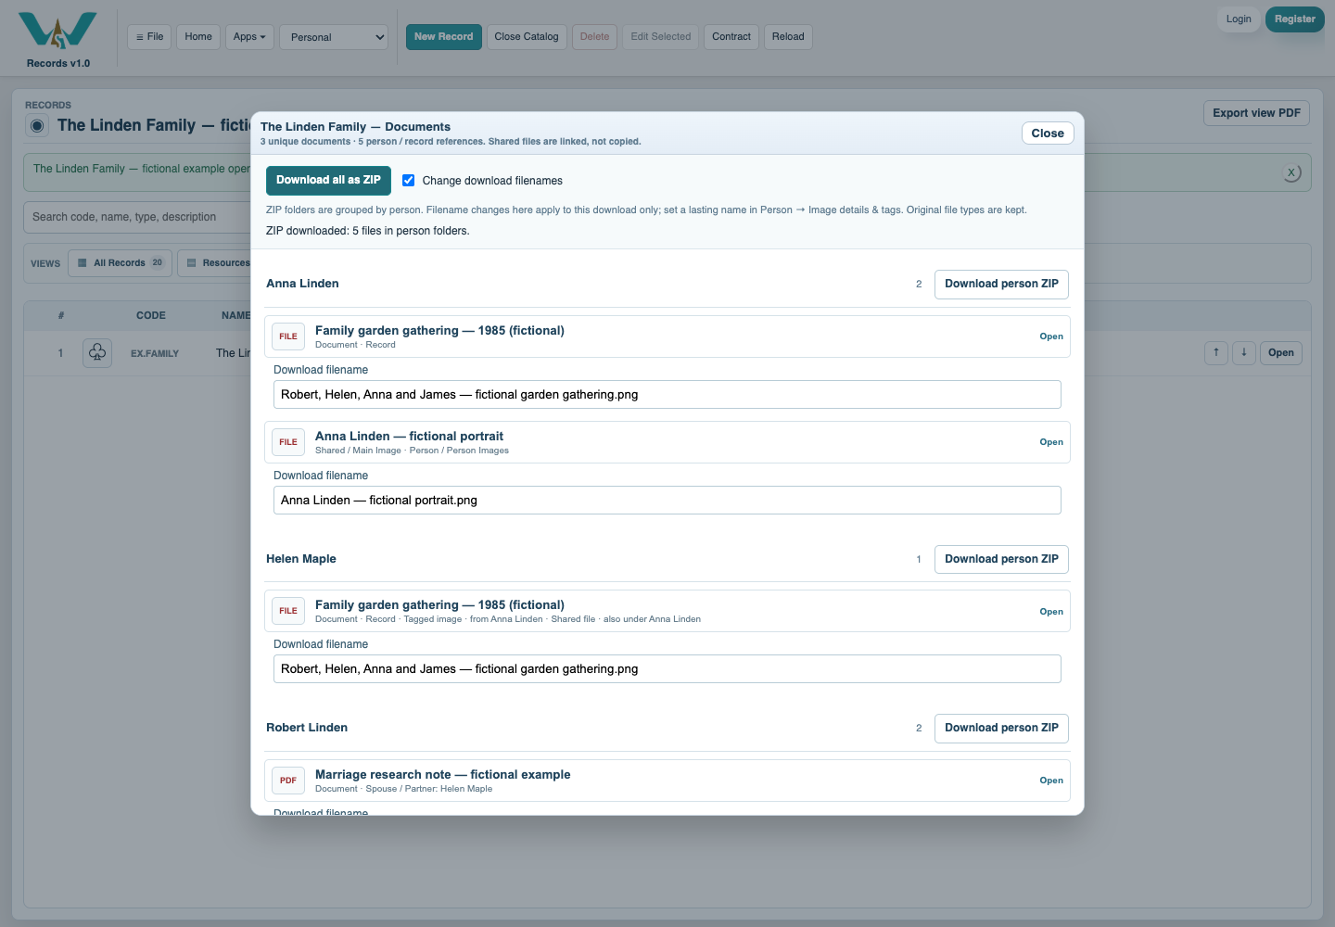Screen dimensions: 1335x927
Task: Go to the Home menu item
Action: coord(198,37)
